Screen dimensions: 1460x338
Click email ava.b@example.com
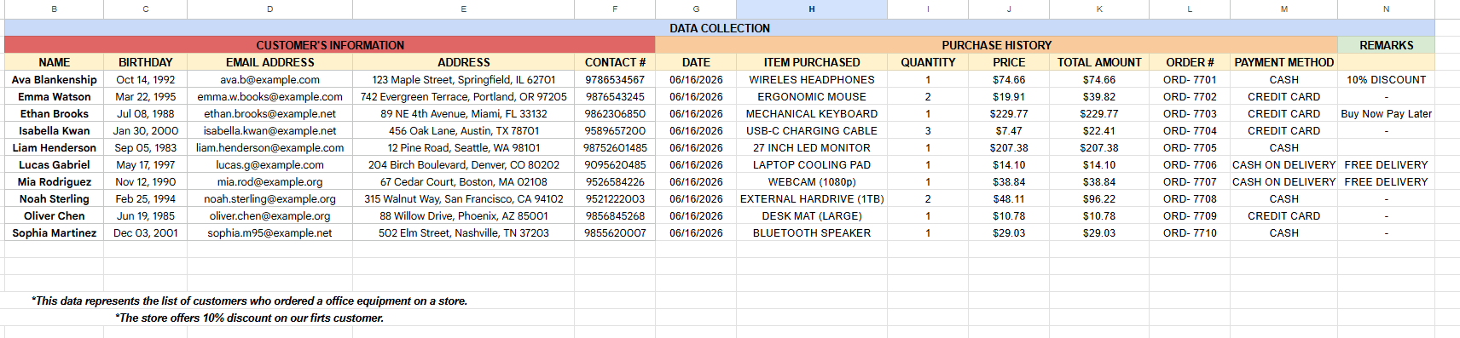pos(269,79)
